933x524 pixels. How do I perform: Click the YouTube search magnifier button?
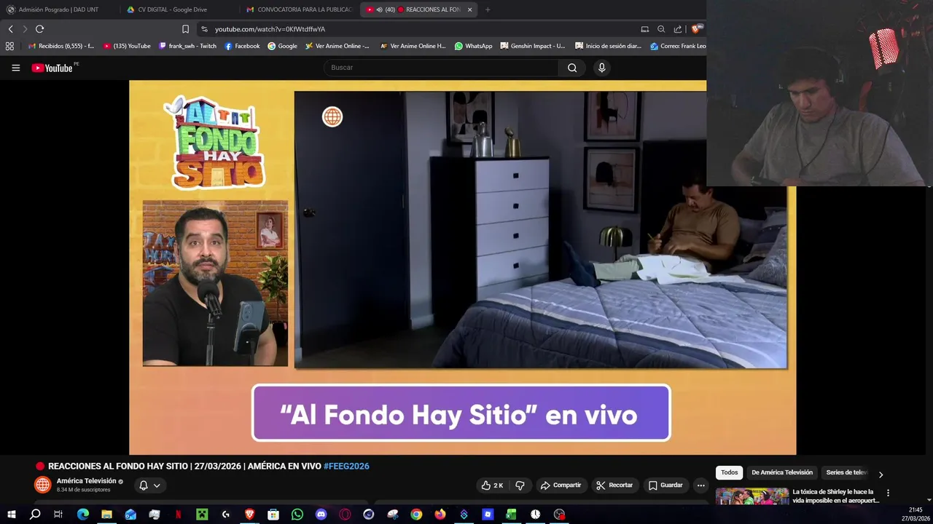[x=572, y=68]
